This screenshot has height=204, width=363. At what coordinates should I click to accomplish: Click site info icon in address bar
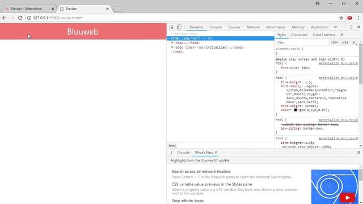tap(29, 18)
